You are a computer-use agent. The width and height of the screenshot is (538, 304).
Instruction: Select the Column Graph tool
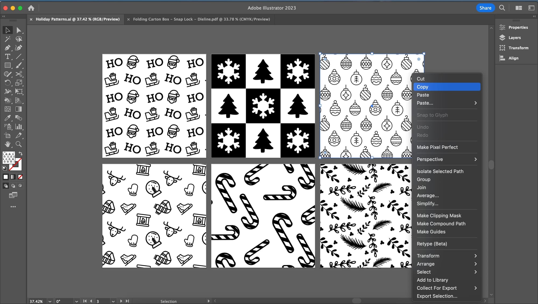pos(19,127)
